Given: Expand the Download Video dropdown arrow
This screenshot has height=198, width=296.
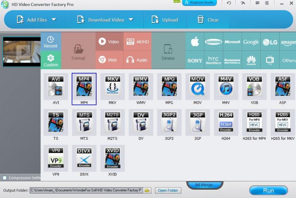Looking at the screenshot, I should [x=131, y=19].
